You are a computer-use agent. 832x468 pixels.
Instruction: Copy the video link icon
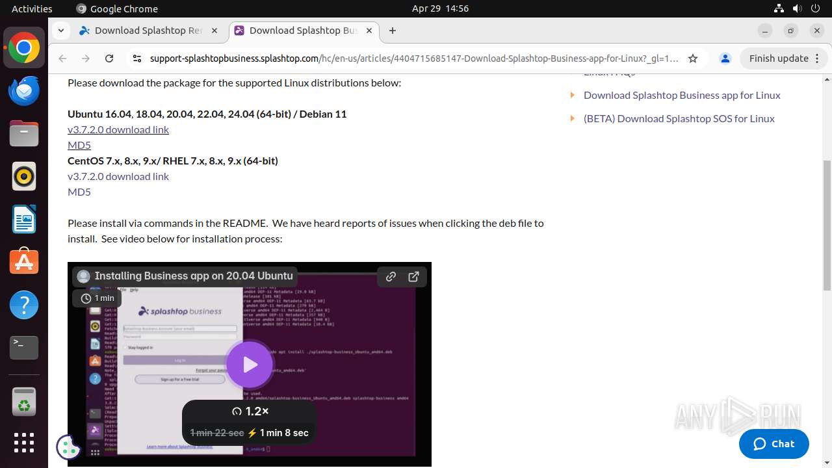click(x=391, y=276)
